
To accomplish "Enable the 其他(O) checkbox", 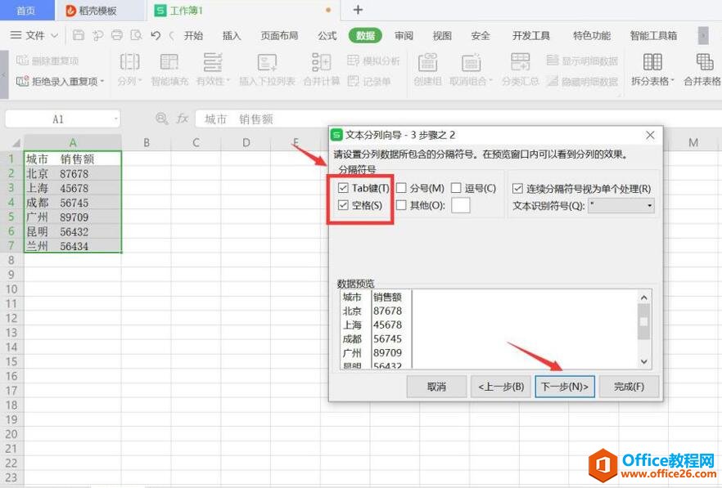I will pyautogui.click(x=401, y=204).
